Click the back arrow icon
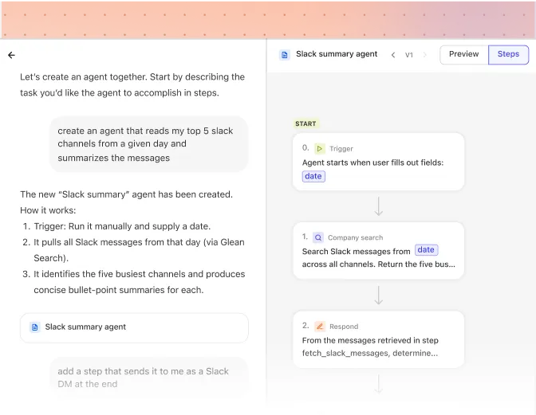 tap(11, 55)
